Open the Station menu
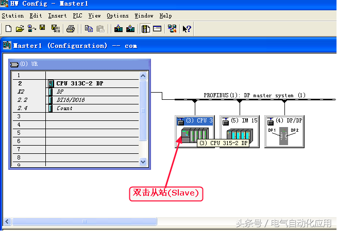Image resolution: width=337 pixels, height=231 pixels. click(13, 16)
